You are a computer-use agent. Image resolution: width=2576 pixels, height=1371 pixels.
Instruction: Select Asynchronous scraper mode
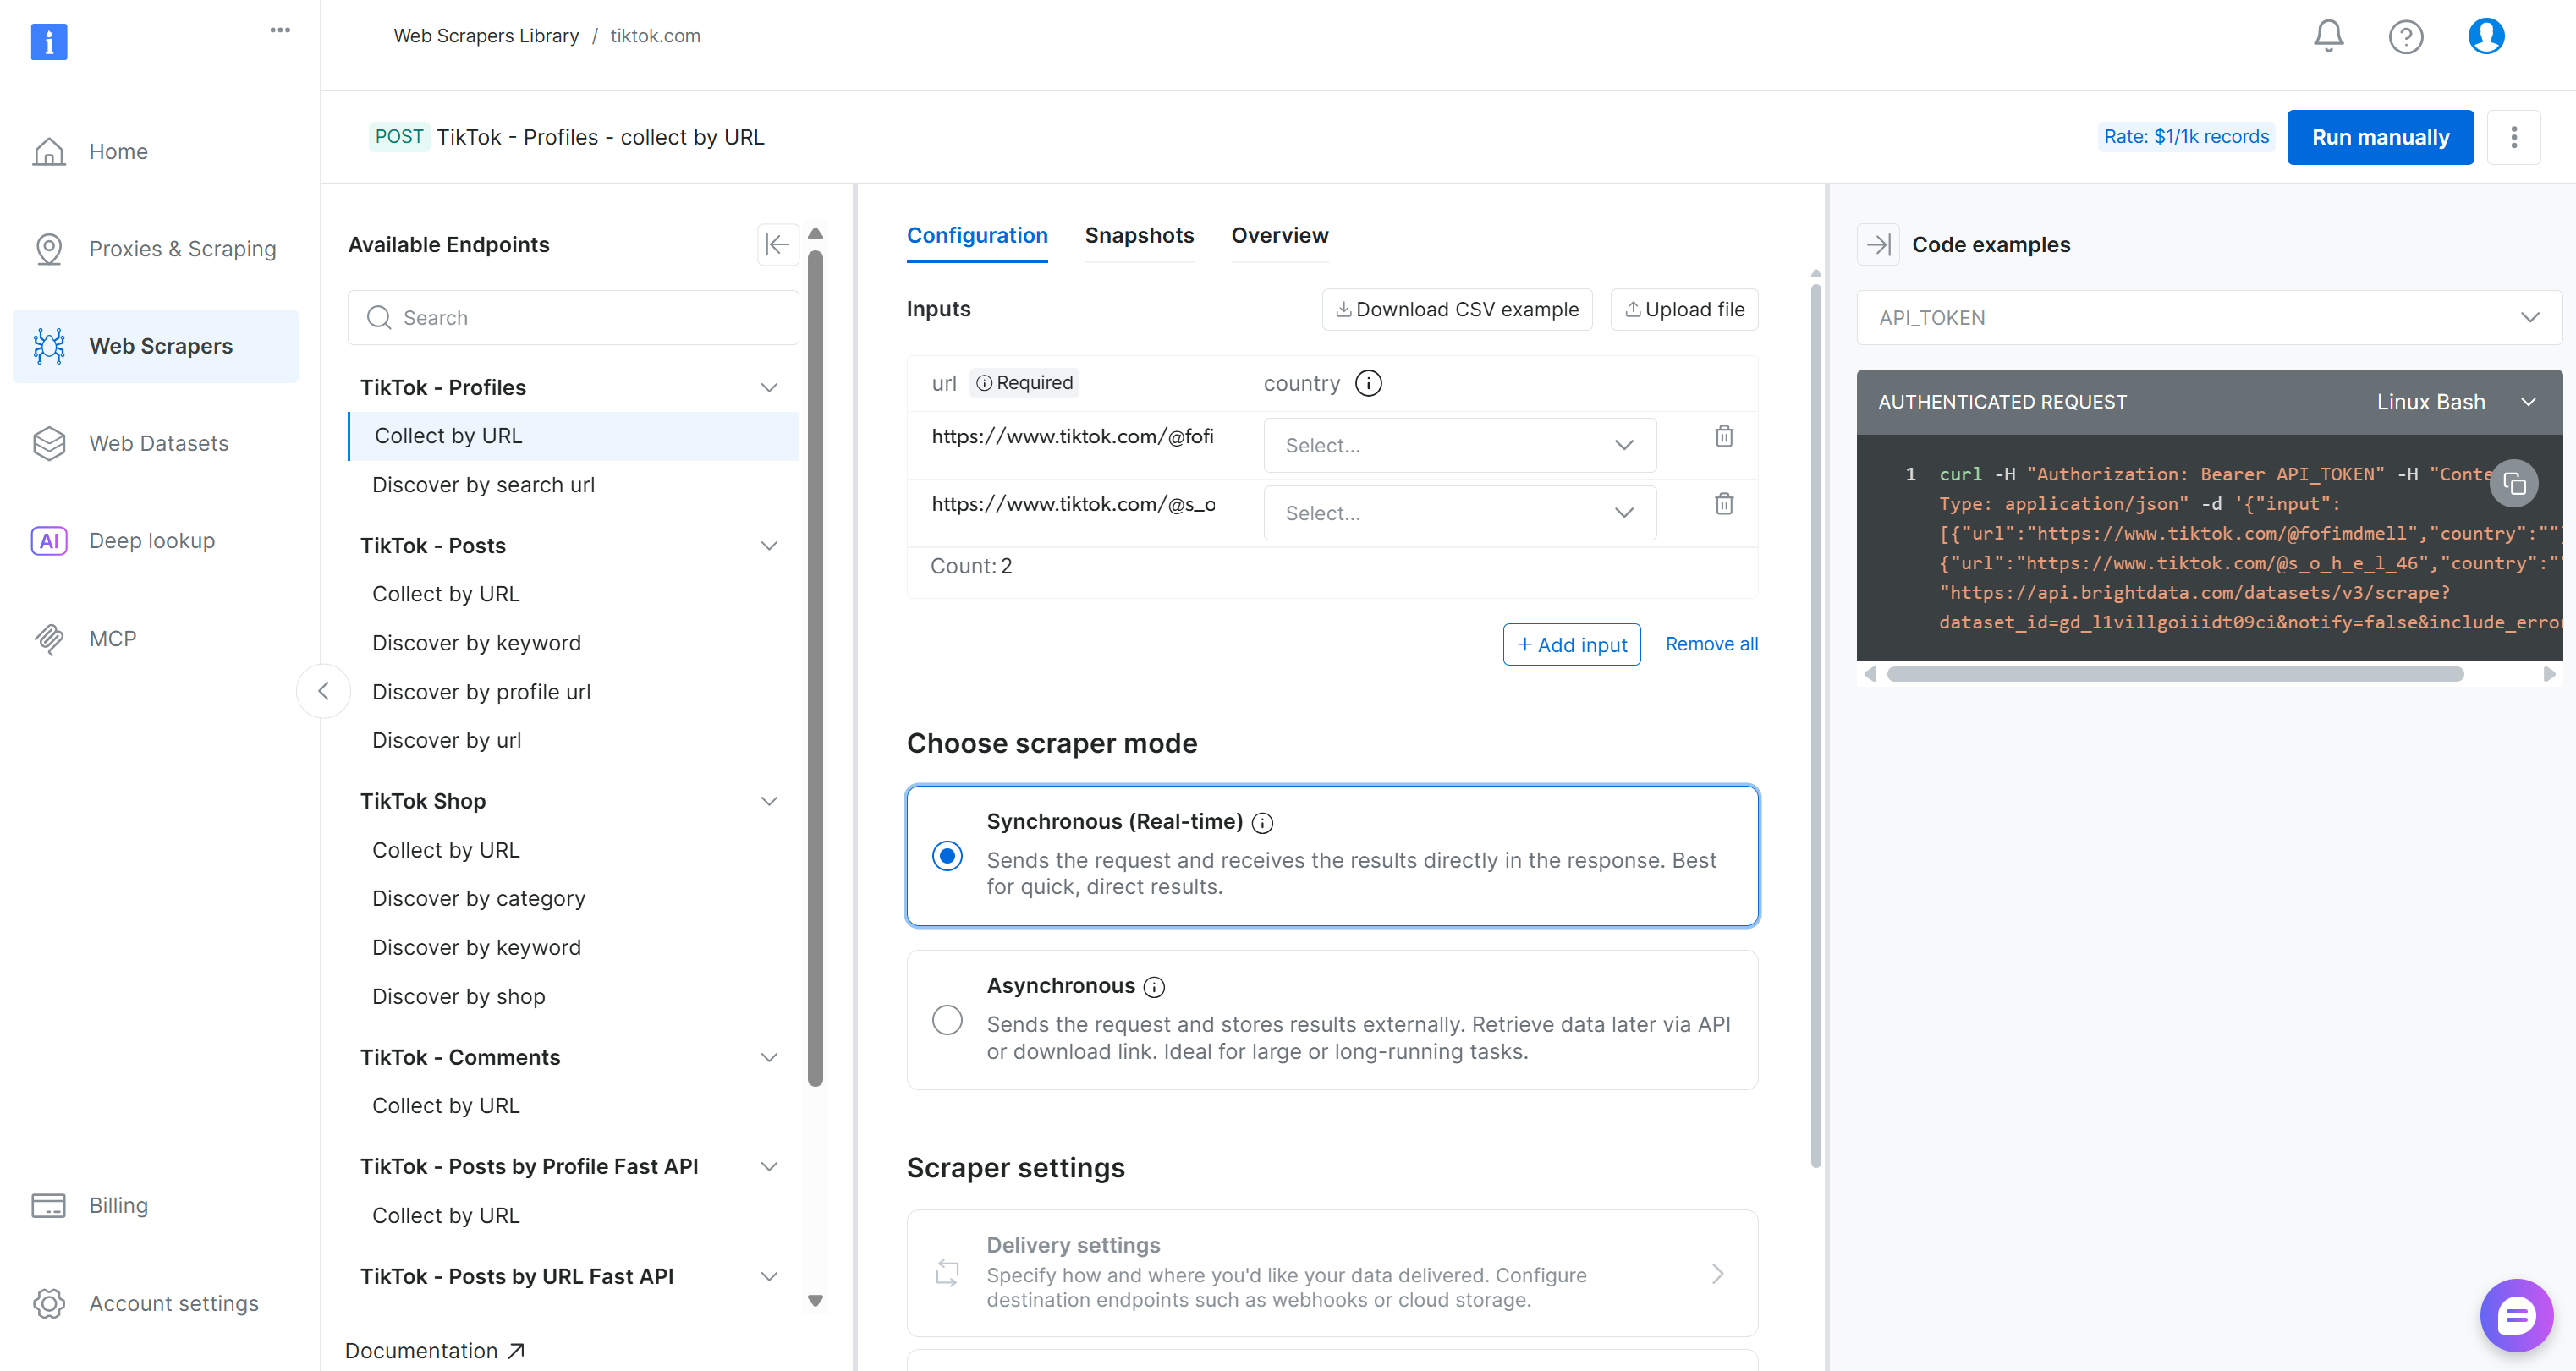coord(947,1020)
